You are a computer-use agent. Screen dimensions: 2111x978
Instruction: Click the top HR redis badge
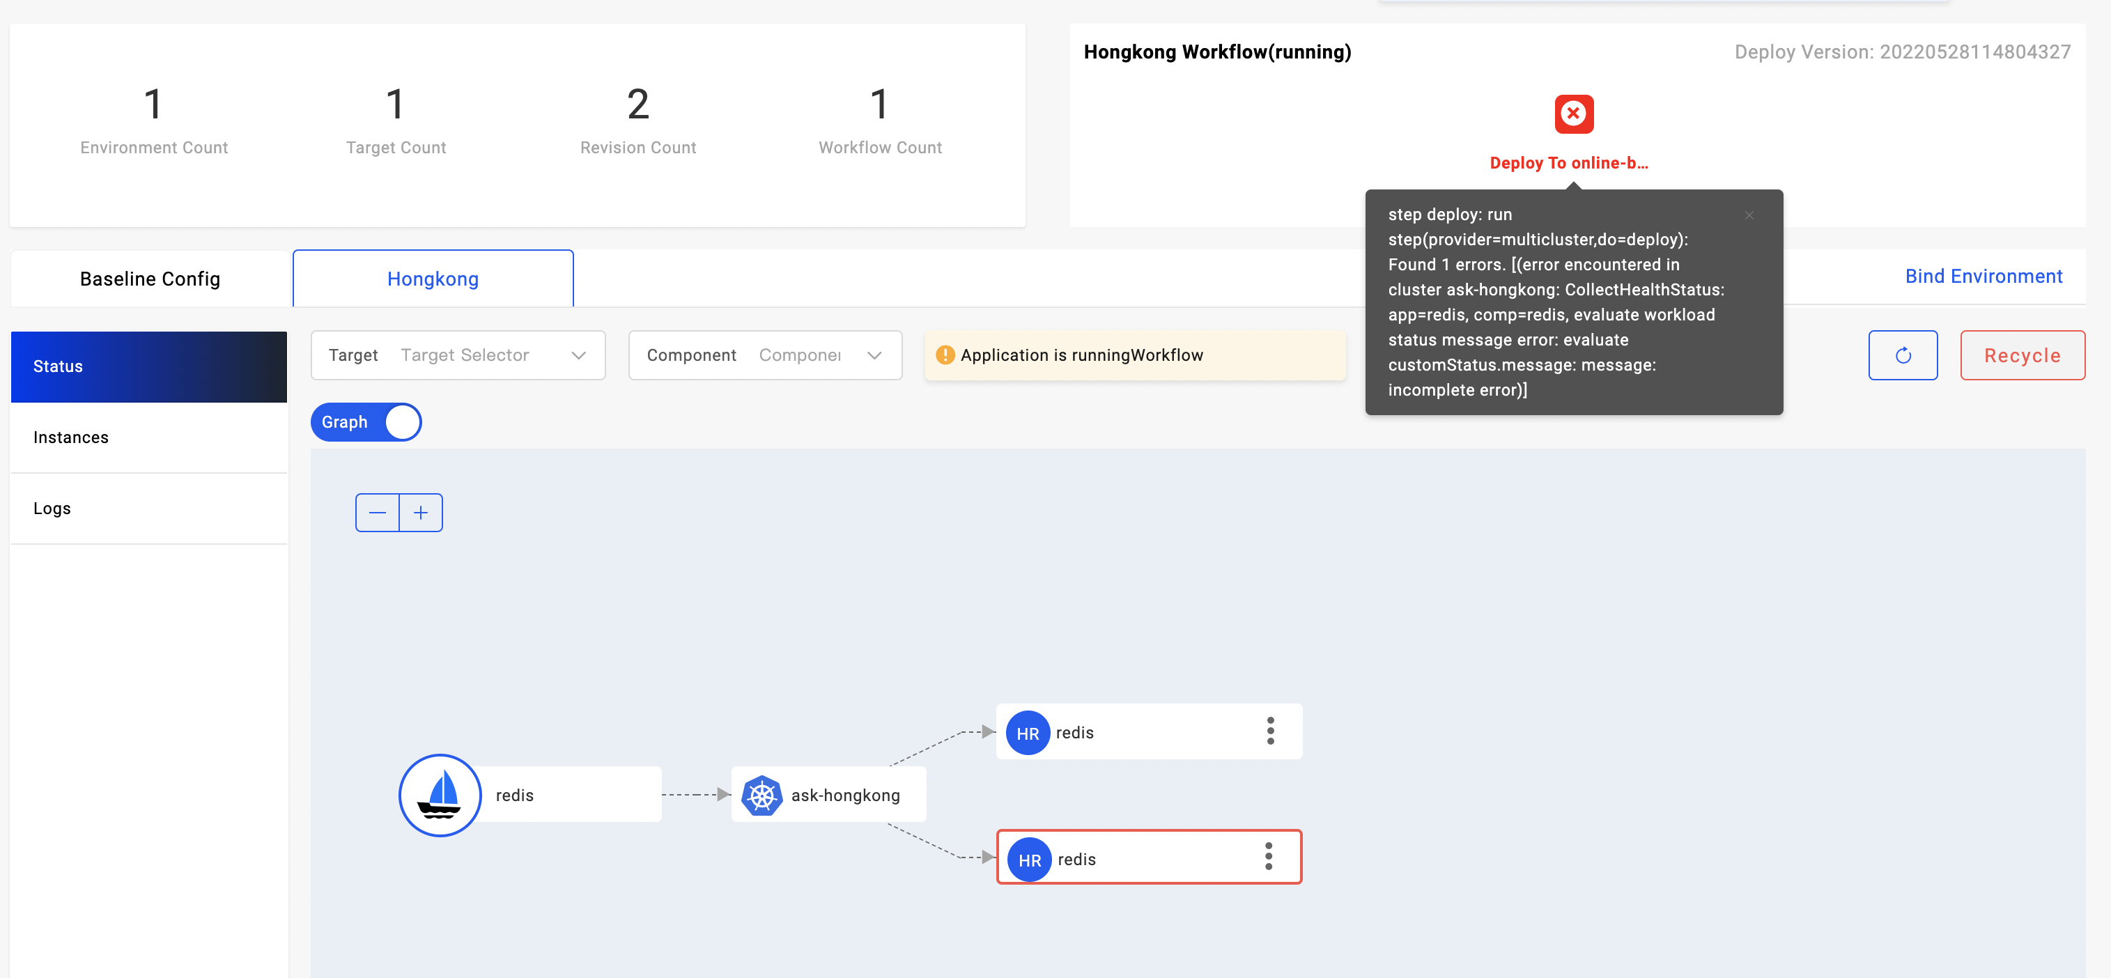click(1028, 733)
